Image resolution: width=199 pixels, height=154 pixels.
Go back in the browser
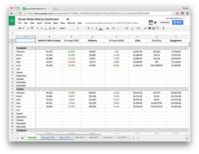point(12,13)
